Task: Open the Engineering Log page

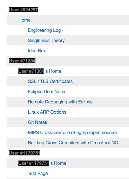Action: [44, 30]
